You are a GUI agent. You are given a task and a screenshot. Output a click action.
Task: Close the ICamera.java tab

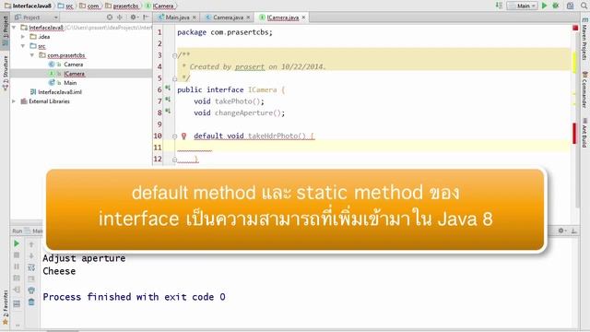303,18
